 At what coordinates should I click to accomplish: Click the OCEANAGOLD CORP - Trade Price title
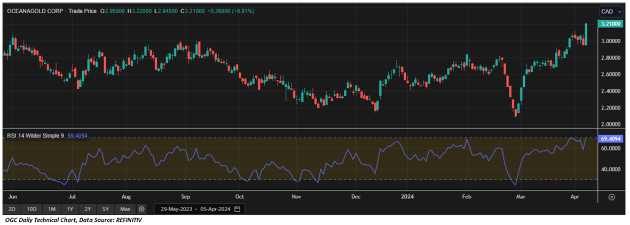[51, 11]
